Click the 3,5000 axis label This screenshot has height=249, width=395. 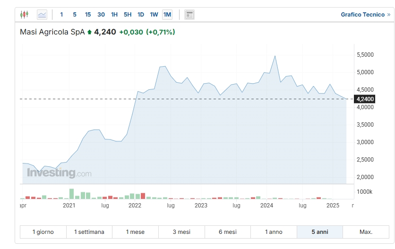[365, 125]
